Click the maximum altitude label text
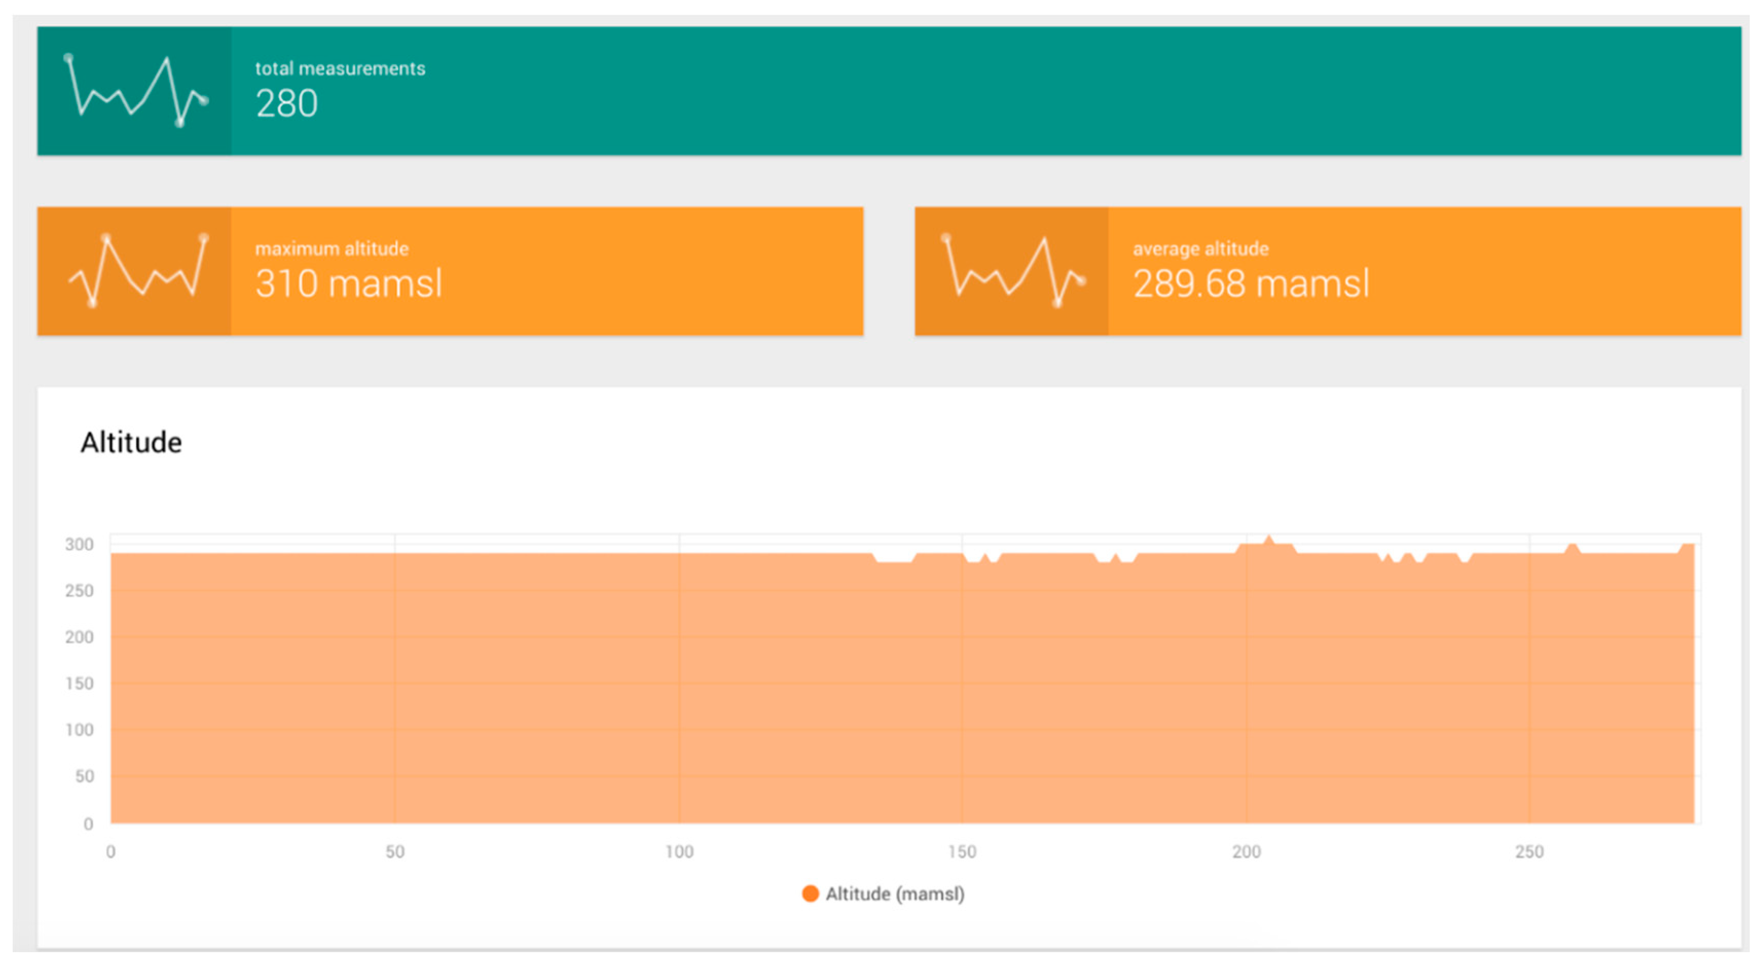 (332, 249)
